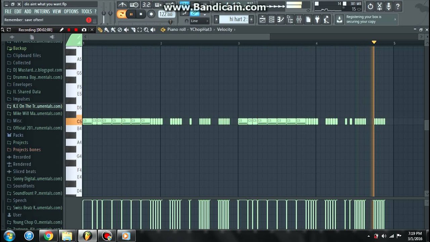Open the PATTERNS menu

click(42, 11)
